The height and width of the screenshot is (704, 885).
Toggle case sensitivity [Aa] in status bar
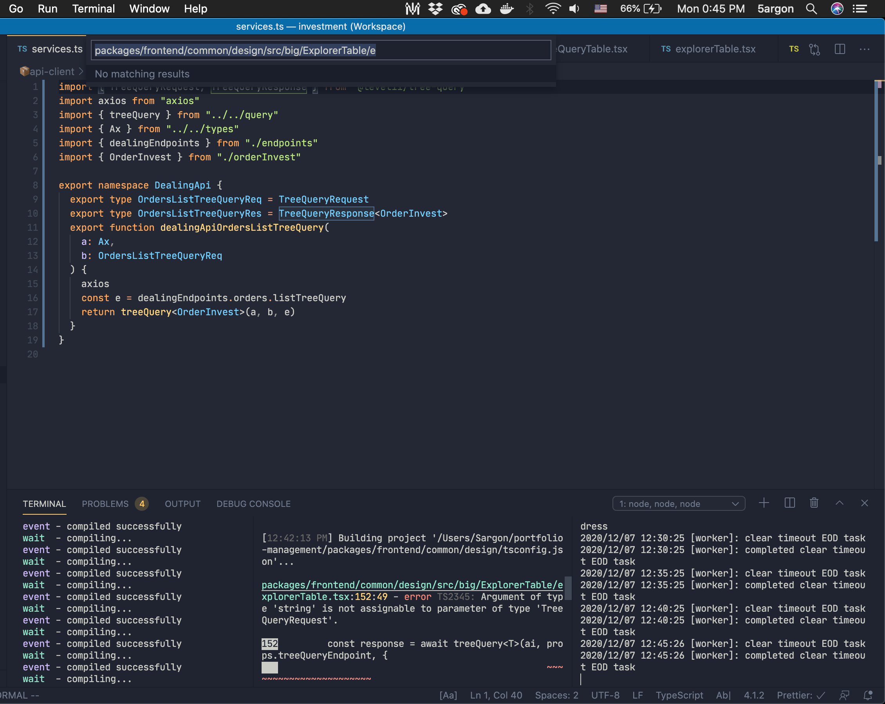coord(448,695)
